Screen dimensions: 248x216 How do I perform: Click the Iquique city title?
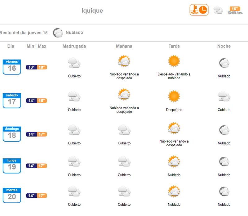[x=92, y=11]
